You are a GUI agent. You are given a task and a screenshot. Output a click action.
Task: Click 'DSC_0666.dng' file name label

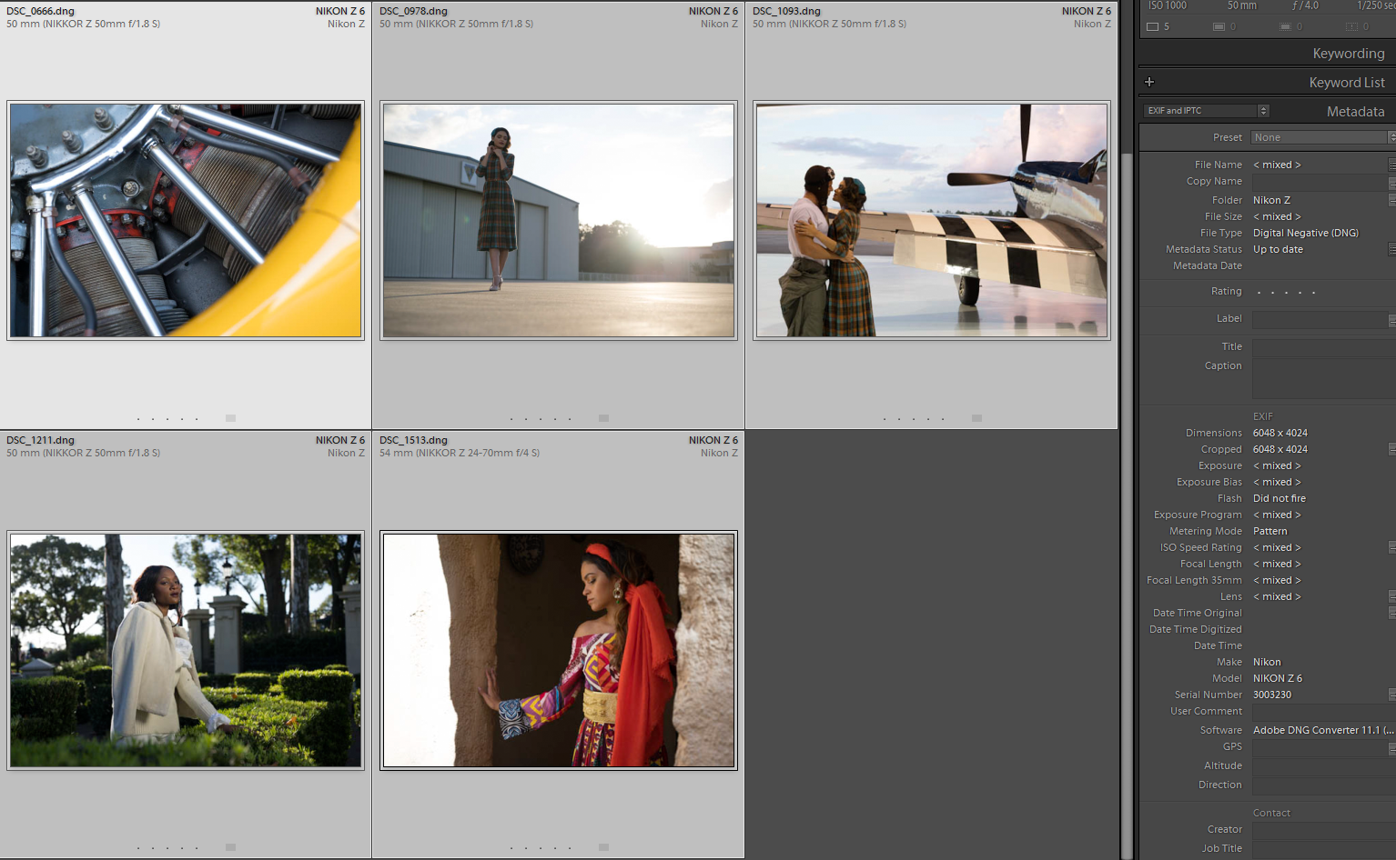[40, 11]
